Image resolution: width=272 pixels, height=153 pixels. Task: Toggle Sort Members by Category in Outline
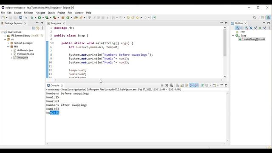[246, 28]
